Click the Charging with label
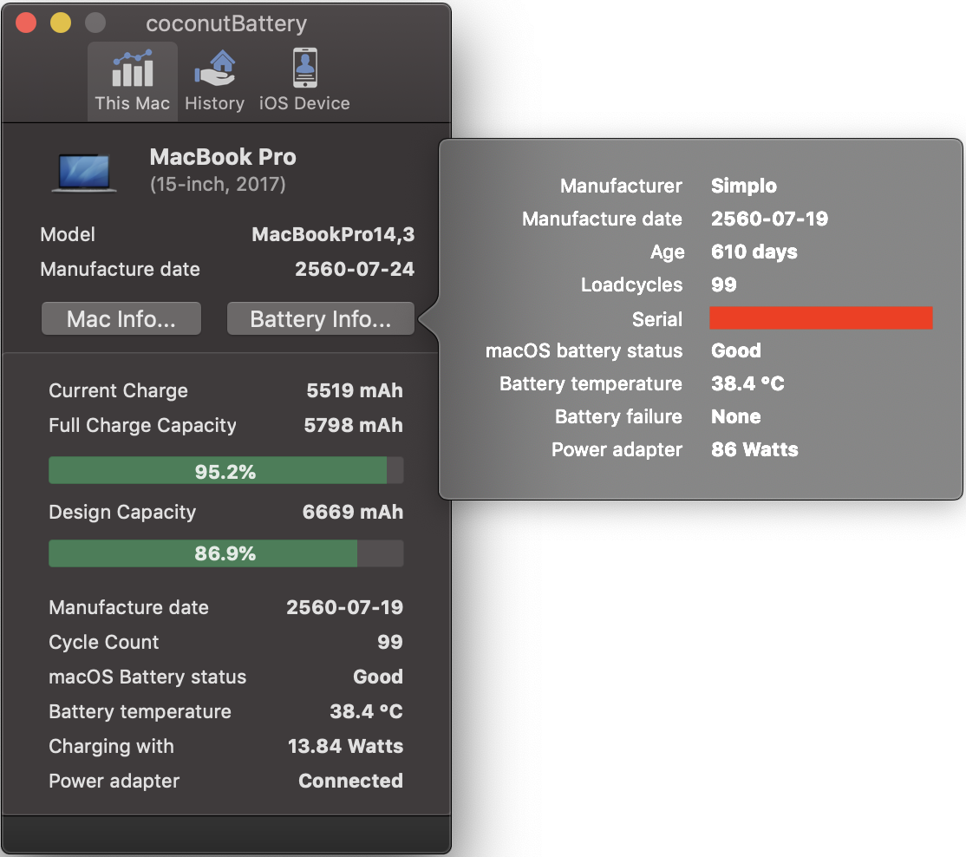 [112, 746]
